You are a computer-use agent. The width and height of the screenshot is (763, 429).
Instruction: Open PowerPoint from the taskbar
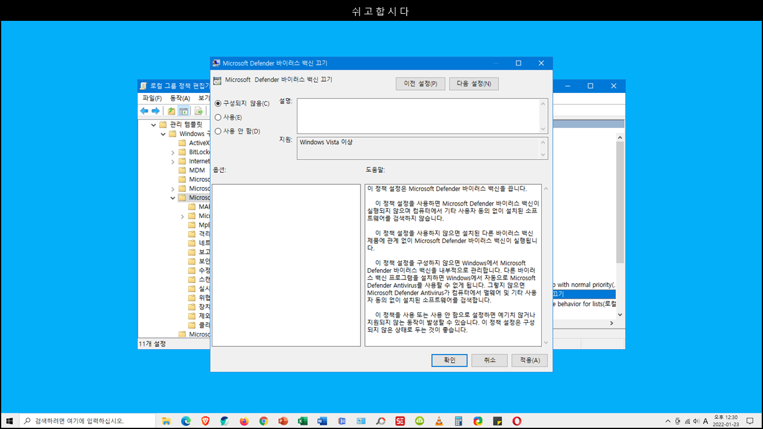tap(283, 421)
